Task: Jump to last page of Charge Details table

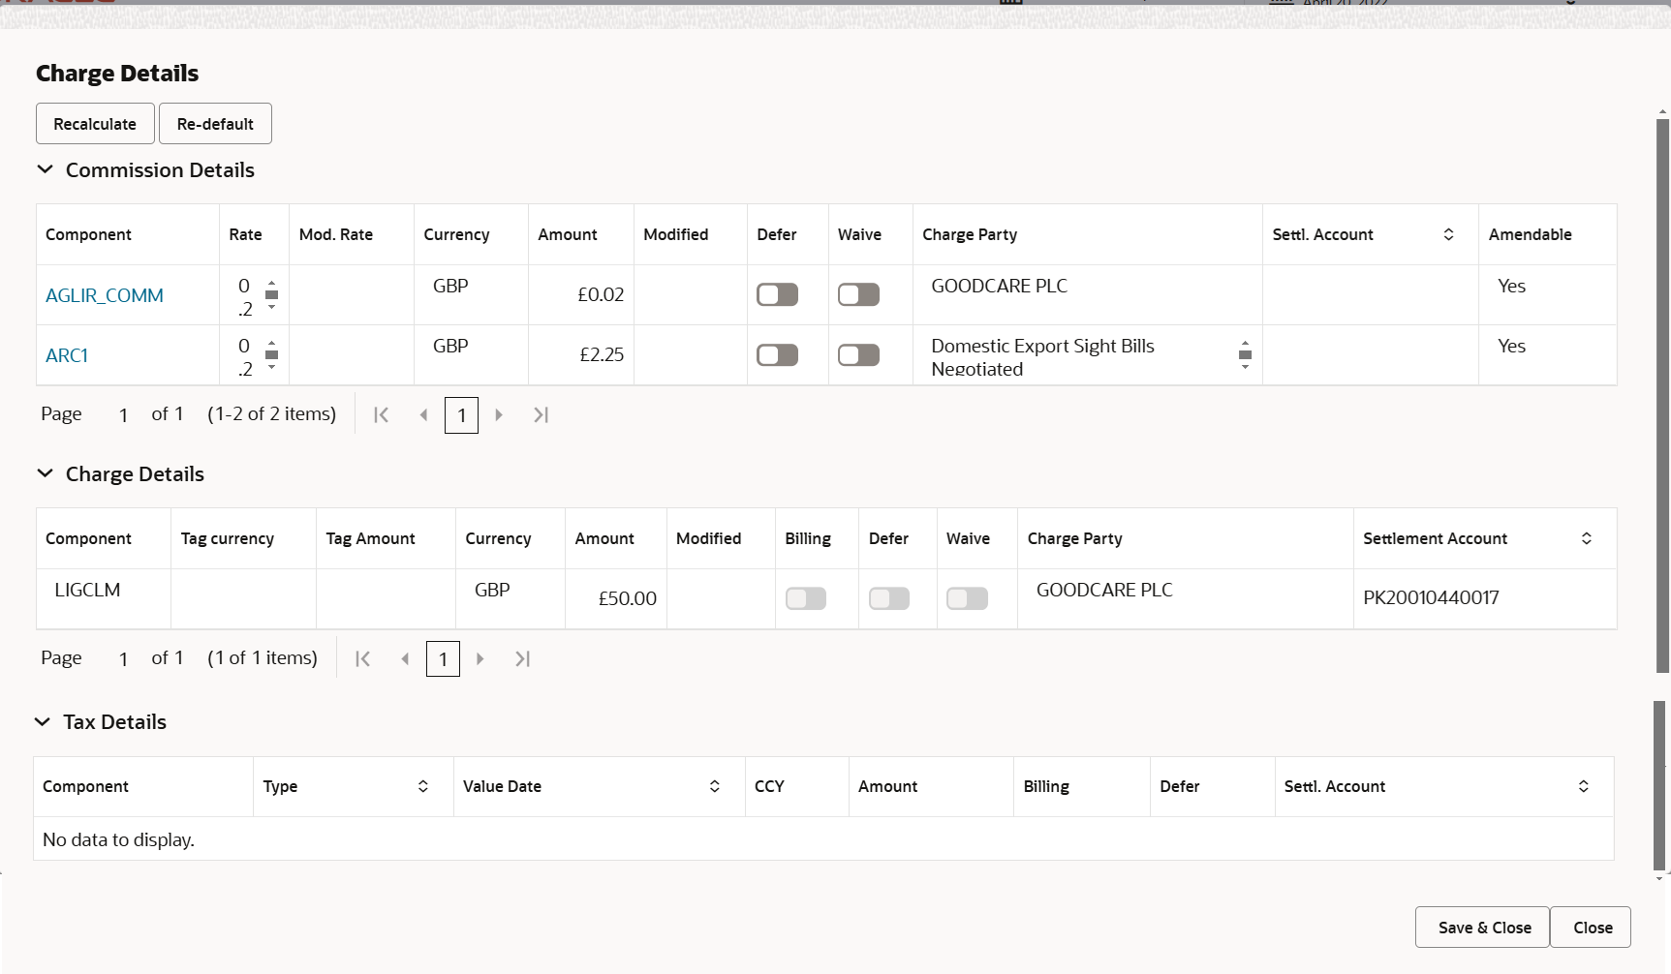Action: click(522, 659)
